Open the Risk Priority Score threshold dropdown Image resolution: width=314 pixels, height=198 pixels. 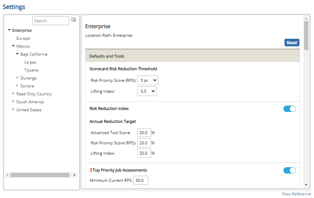(x=148, y=80)
